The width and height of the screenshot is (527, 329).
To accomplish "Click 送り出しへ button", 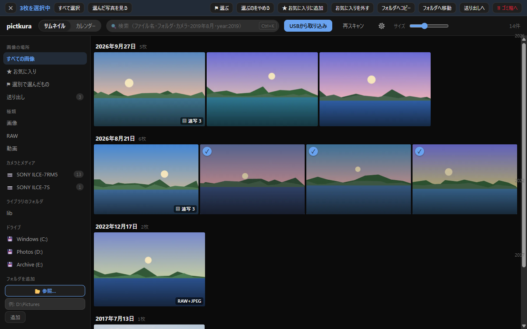I will 474,8.
